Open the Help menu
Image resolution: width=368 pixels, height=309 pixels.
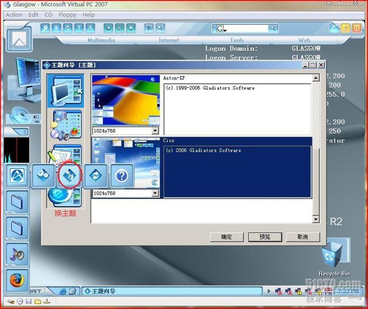pyautogui.click(x=88, y=15)
